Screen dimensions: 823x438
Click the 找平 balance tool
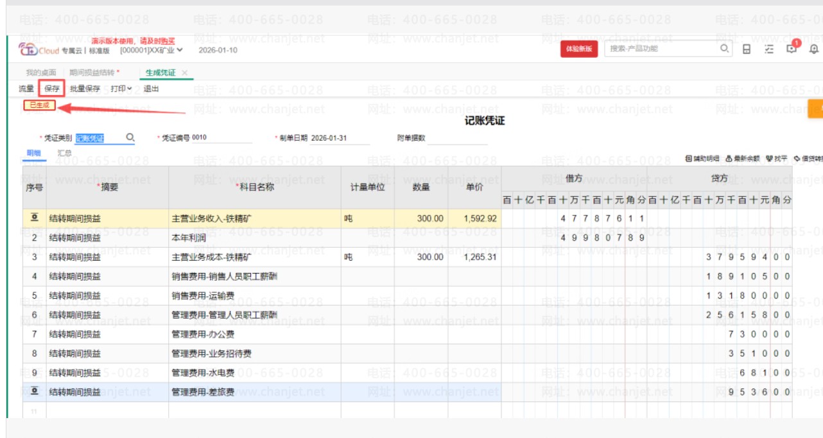coord(777,158)
